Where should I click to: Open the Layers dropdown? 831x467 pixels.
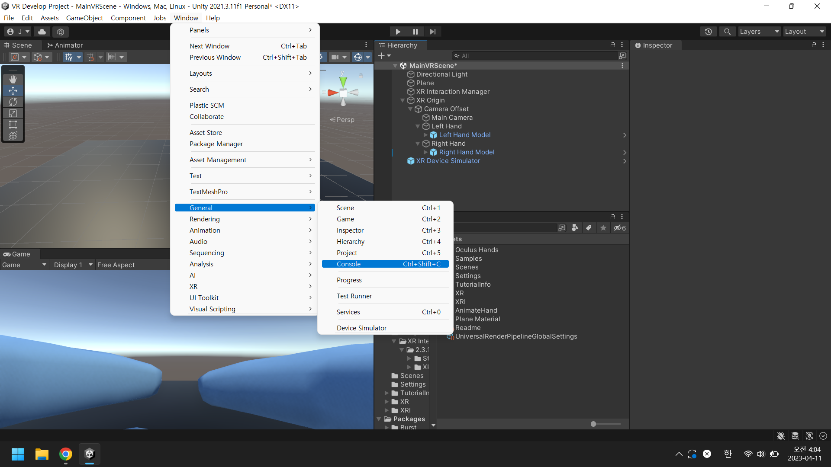759,32
